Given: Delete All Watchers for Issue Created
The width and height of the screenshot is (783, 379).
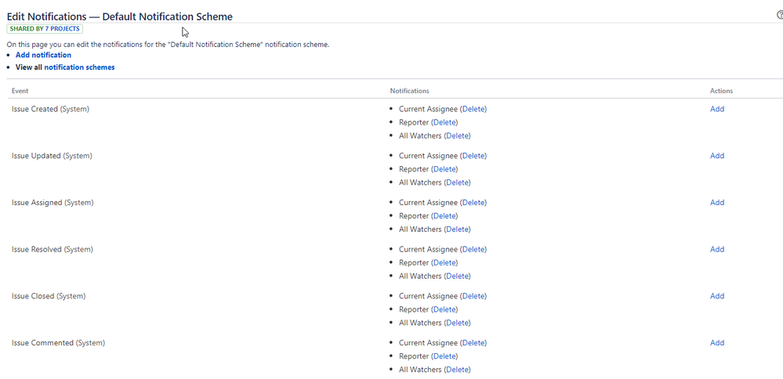Looking at the screenshot, I should click(x=457, y=135).
